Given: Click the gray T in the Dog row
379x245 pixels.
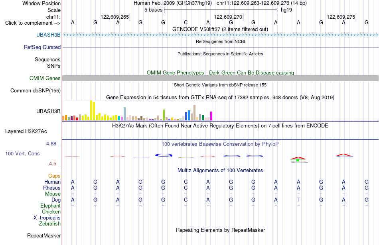Looking at the screenshot, I should (299, 200).
